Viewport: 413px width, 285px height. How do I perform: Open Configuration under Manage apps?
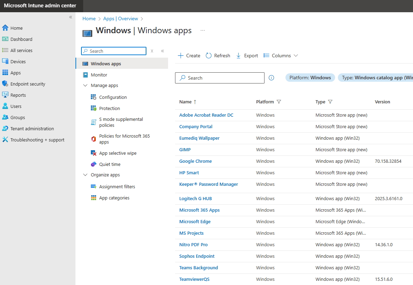(113, 97)
